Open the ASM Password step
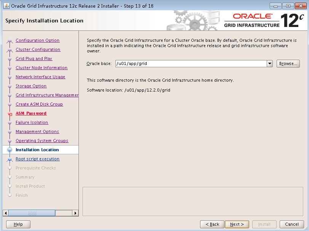This screenshot has width=309, height=231. click(31, 113)
